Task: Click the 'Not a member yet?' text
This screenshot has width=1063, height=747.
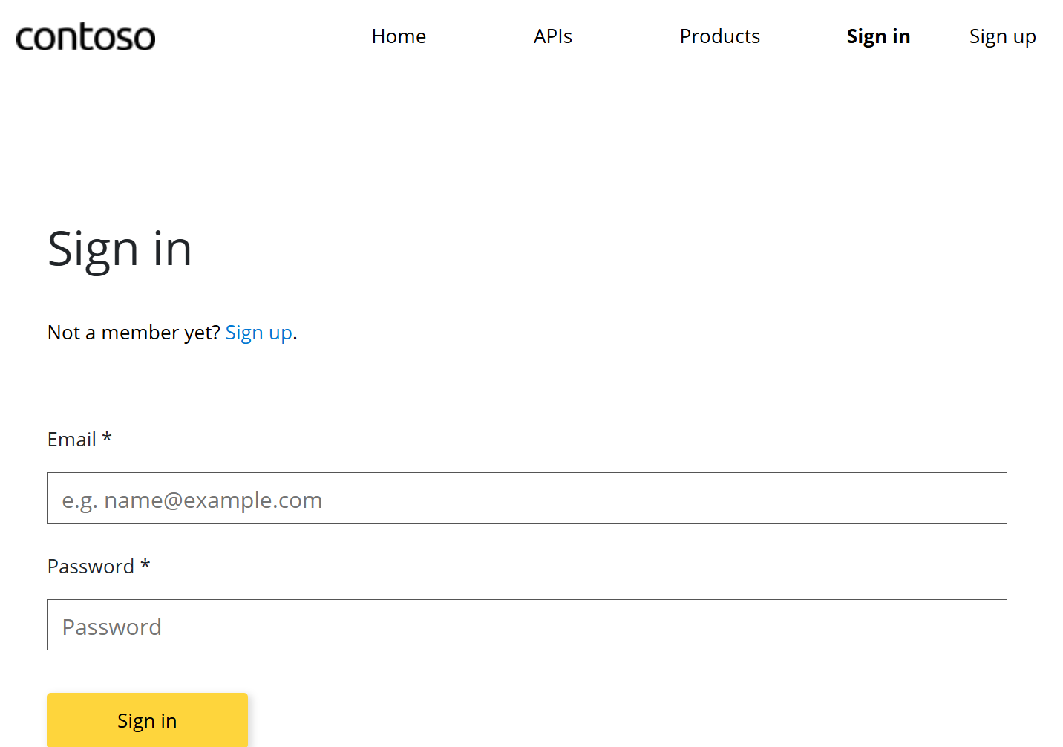Action: tap(134, 333)
